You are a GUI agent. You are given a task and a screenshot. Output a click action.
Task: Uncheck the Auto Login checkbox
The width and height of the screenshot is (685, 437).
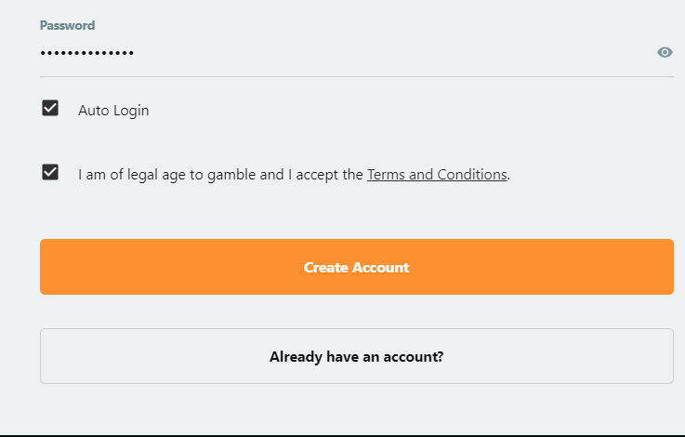pos(50,108)
